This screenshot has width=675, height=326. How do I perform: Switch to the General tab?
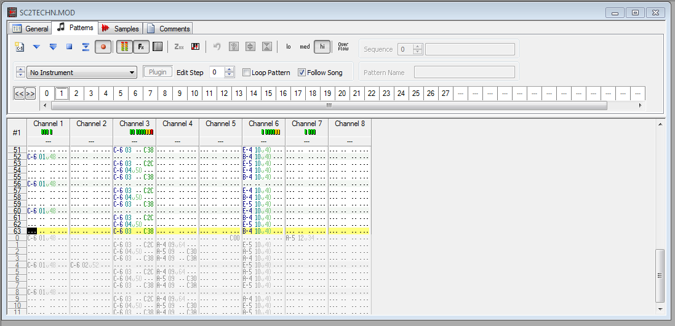(x=30, y=29)
